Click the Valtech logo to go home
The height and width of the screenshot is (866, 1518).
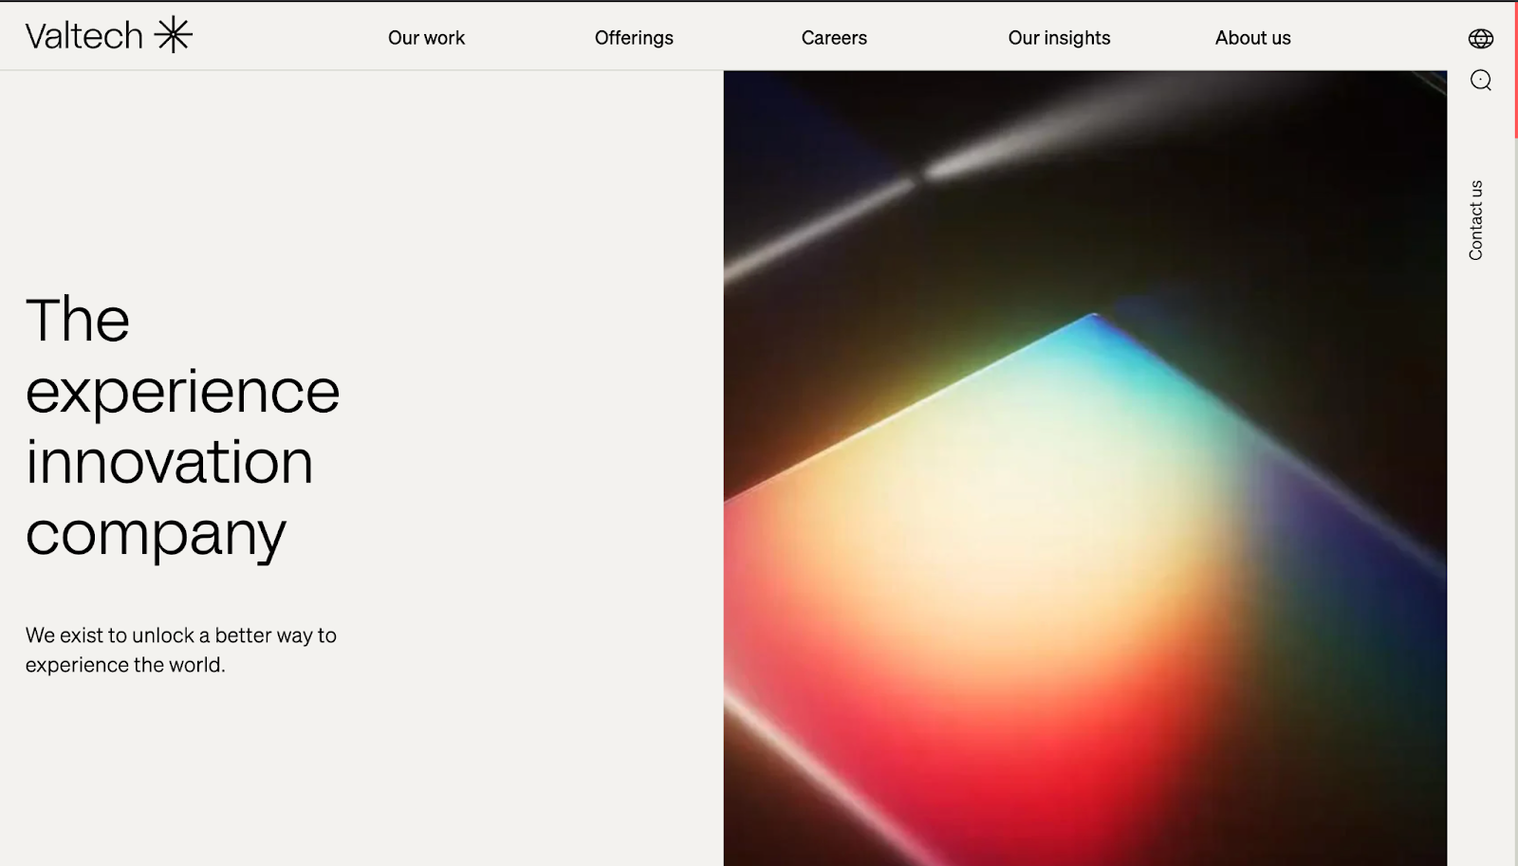pos(109,35)
